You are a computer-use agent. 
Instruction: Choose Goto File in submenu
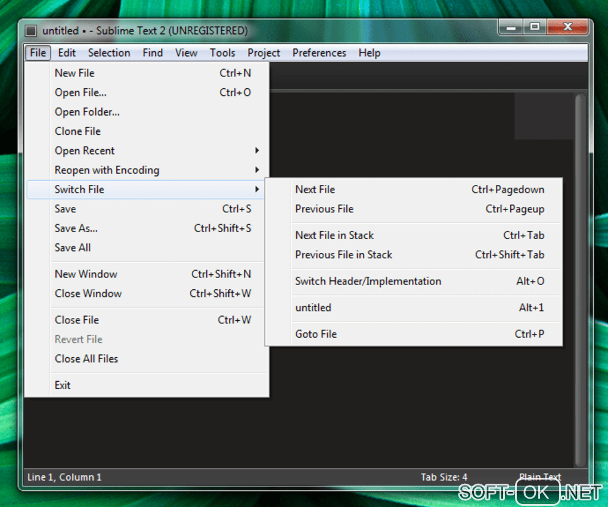pyautogui.click(x=414, y=333)
